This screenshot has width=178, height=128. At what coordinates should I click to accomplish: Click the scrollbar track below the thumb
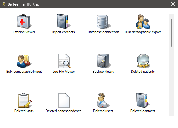click(x=172, y=81)
